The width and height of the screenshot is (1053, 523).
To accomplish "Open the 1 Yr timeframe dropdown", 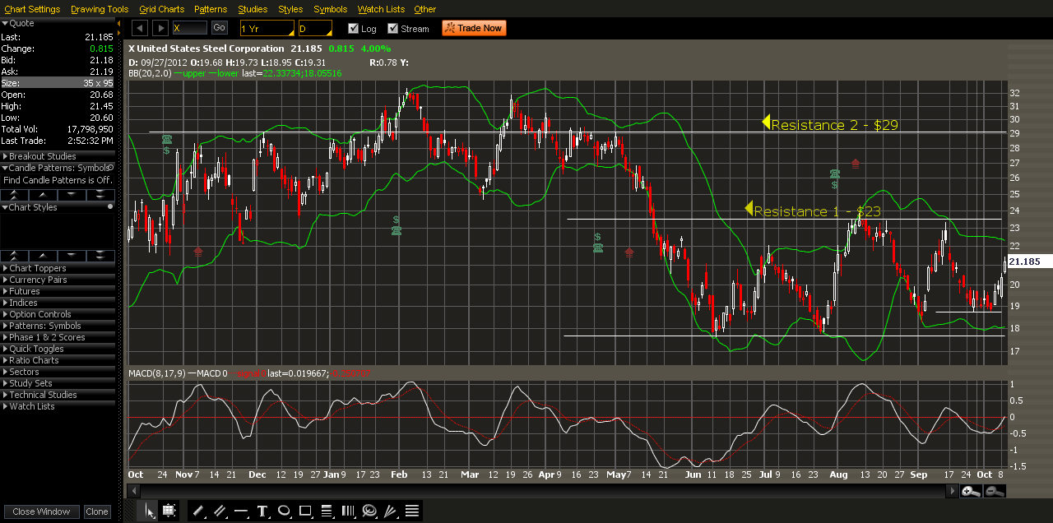I will 267,28.
